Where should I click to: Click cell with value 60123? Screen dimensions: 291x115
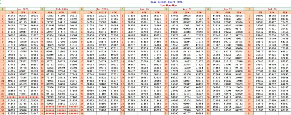pyautogui.click(x=259, y=97)
